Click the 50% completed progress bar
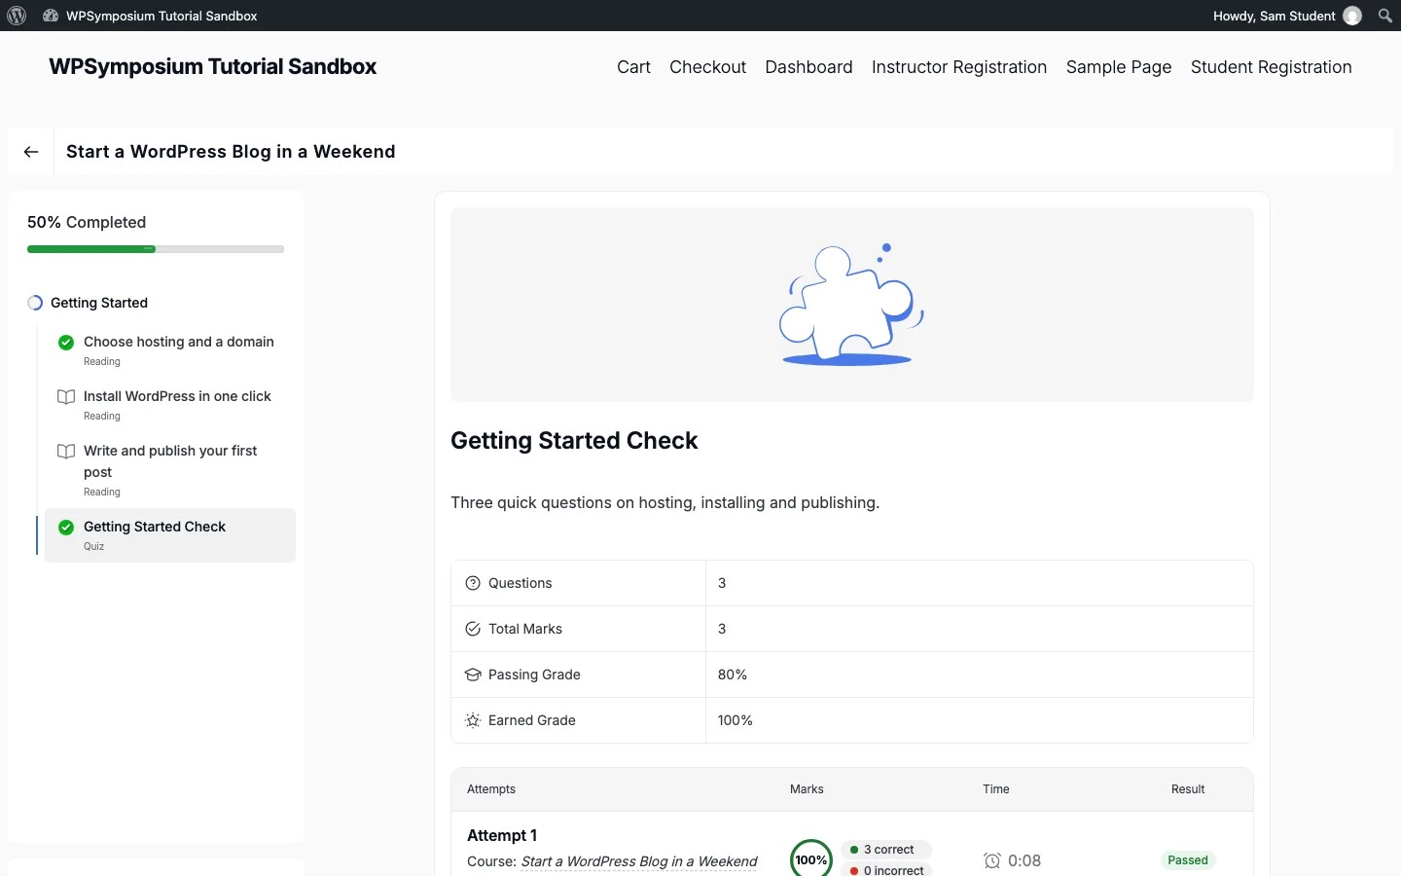 point(156,249)
